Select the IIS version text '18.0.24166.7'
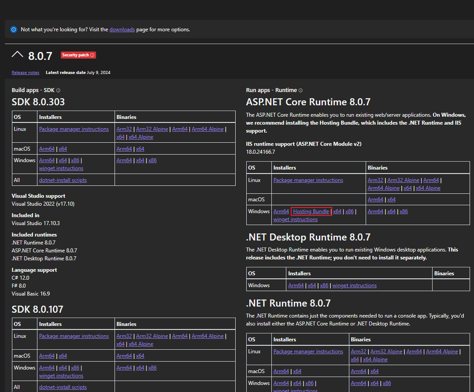Viewport: 474px width, 392px height. [x=261, y=152]
